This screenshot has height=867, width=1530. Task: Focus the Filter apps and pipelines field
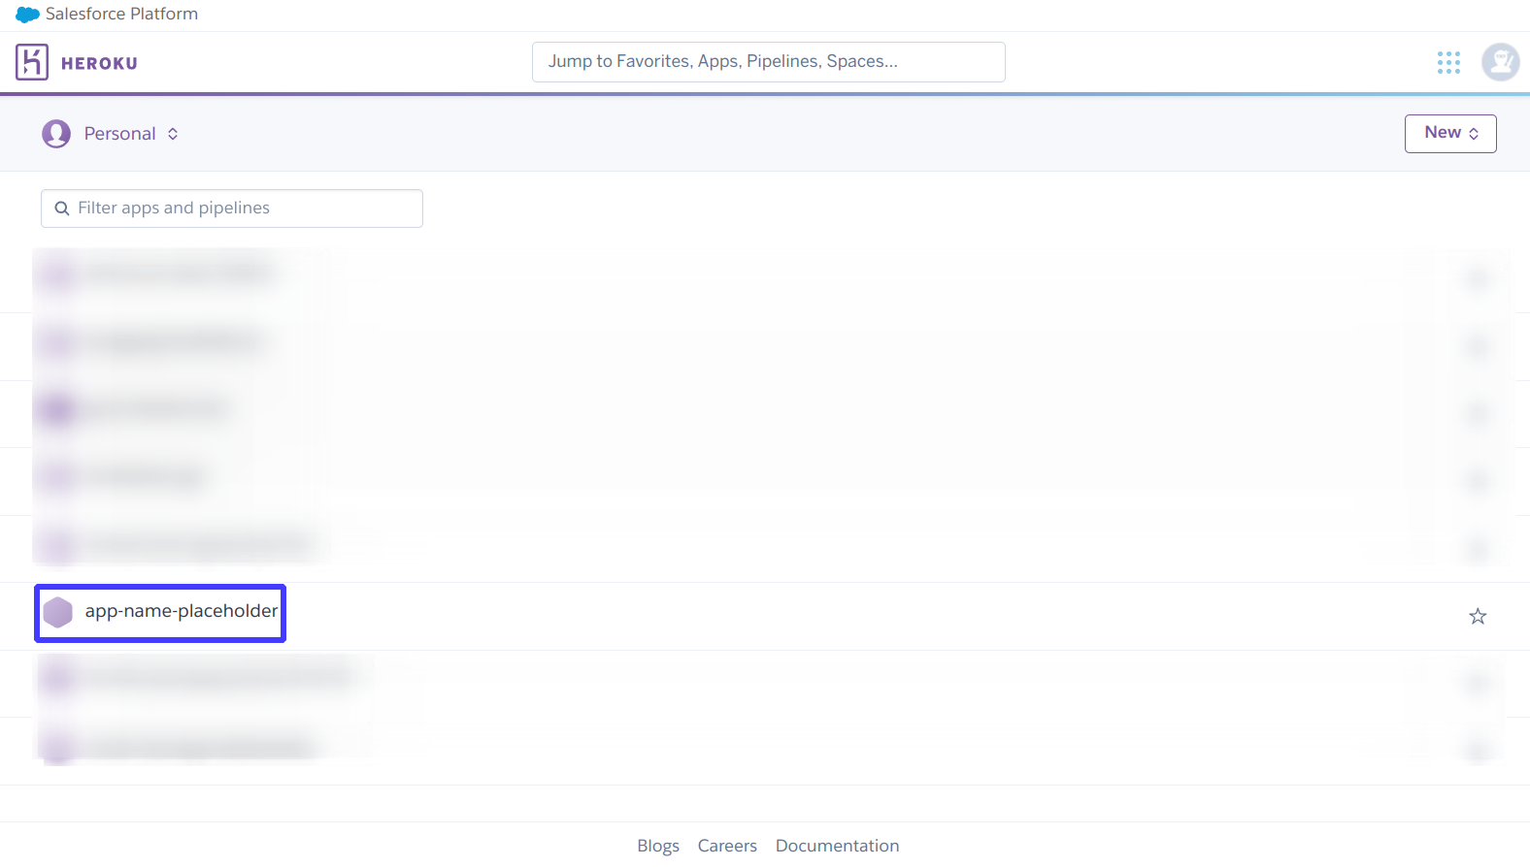pos(232,209)
